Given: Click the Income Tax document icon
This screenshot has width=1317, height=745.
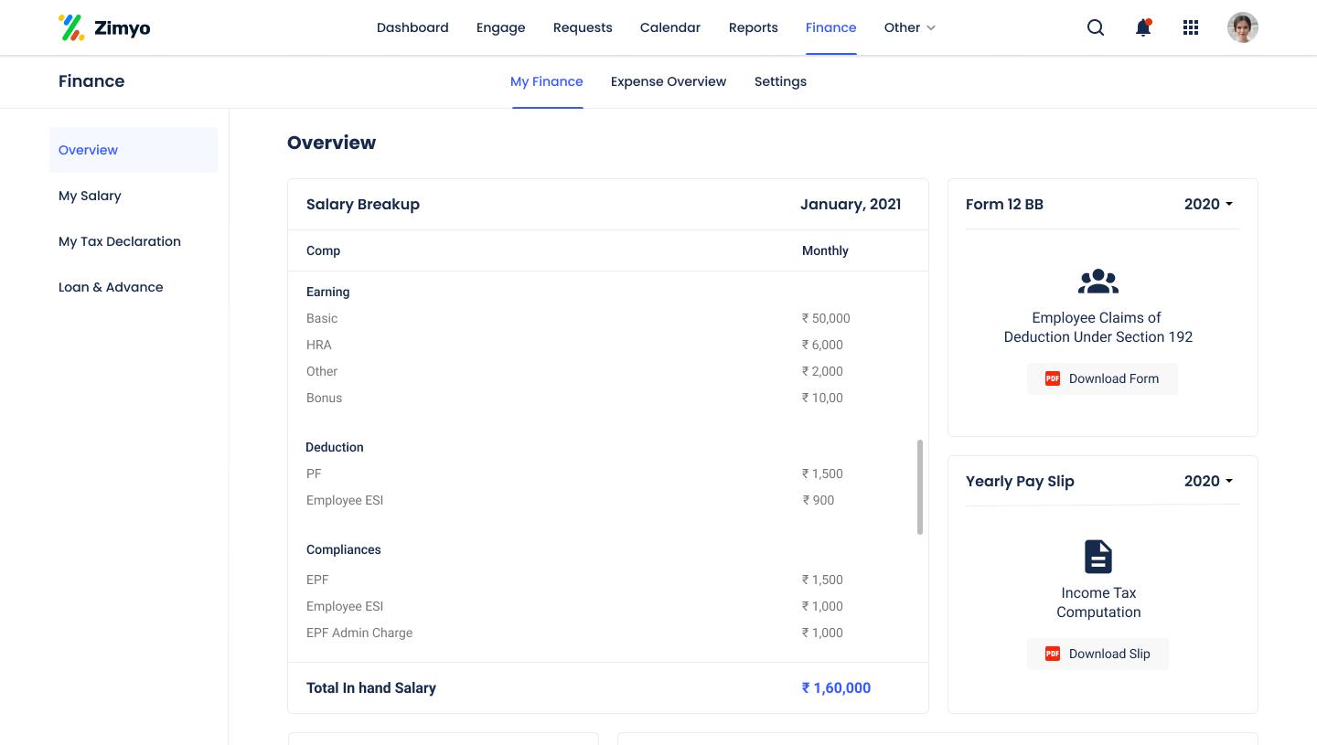Looking at the screenshot, I should coord(1098,557).
